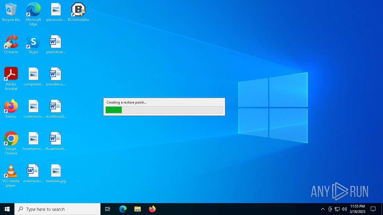Open the network status tray icon
Viewport: 383px width, 215px height.
pos(337,209)
